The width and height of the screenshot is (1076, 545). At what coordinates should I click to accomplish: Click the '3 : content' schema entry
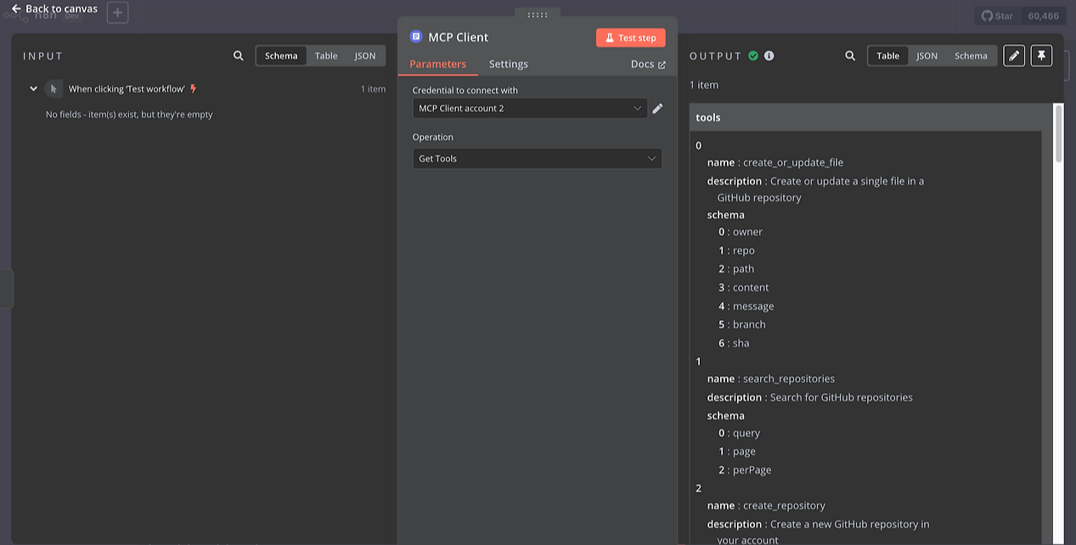[743, 288]
